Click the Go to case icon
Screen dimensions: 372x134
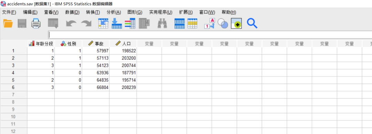[103, 23]
